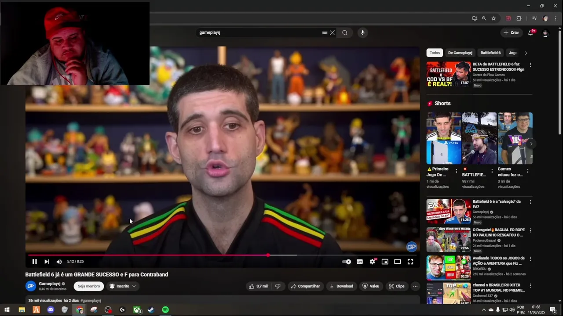This screenshot has height=316, width=563.
Task: Open options for Games eduuu short
Action: 528,171
